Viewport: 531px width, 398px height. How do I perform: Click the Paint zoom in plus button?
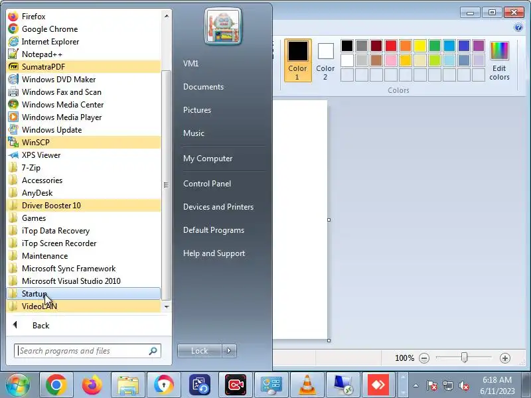[x=505, y=358]
